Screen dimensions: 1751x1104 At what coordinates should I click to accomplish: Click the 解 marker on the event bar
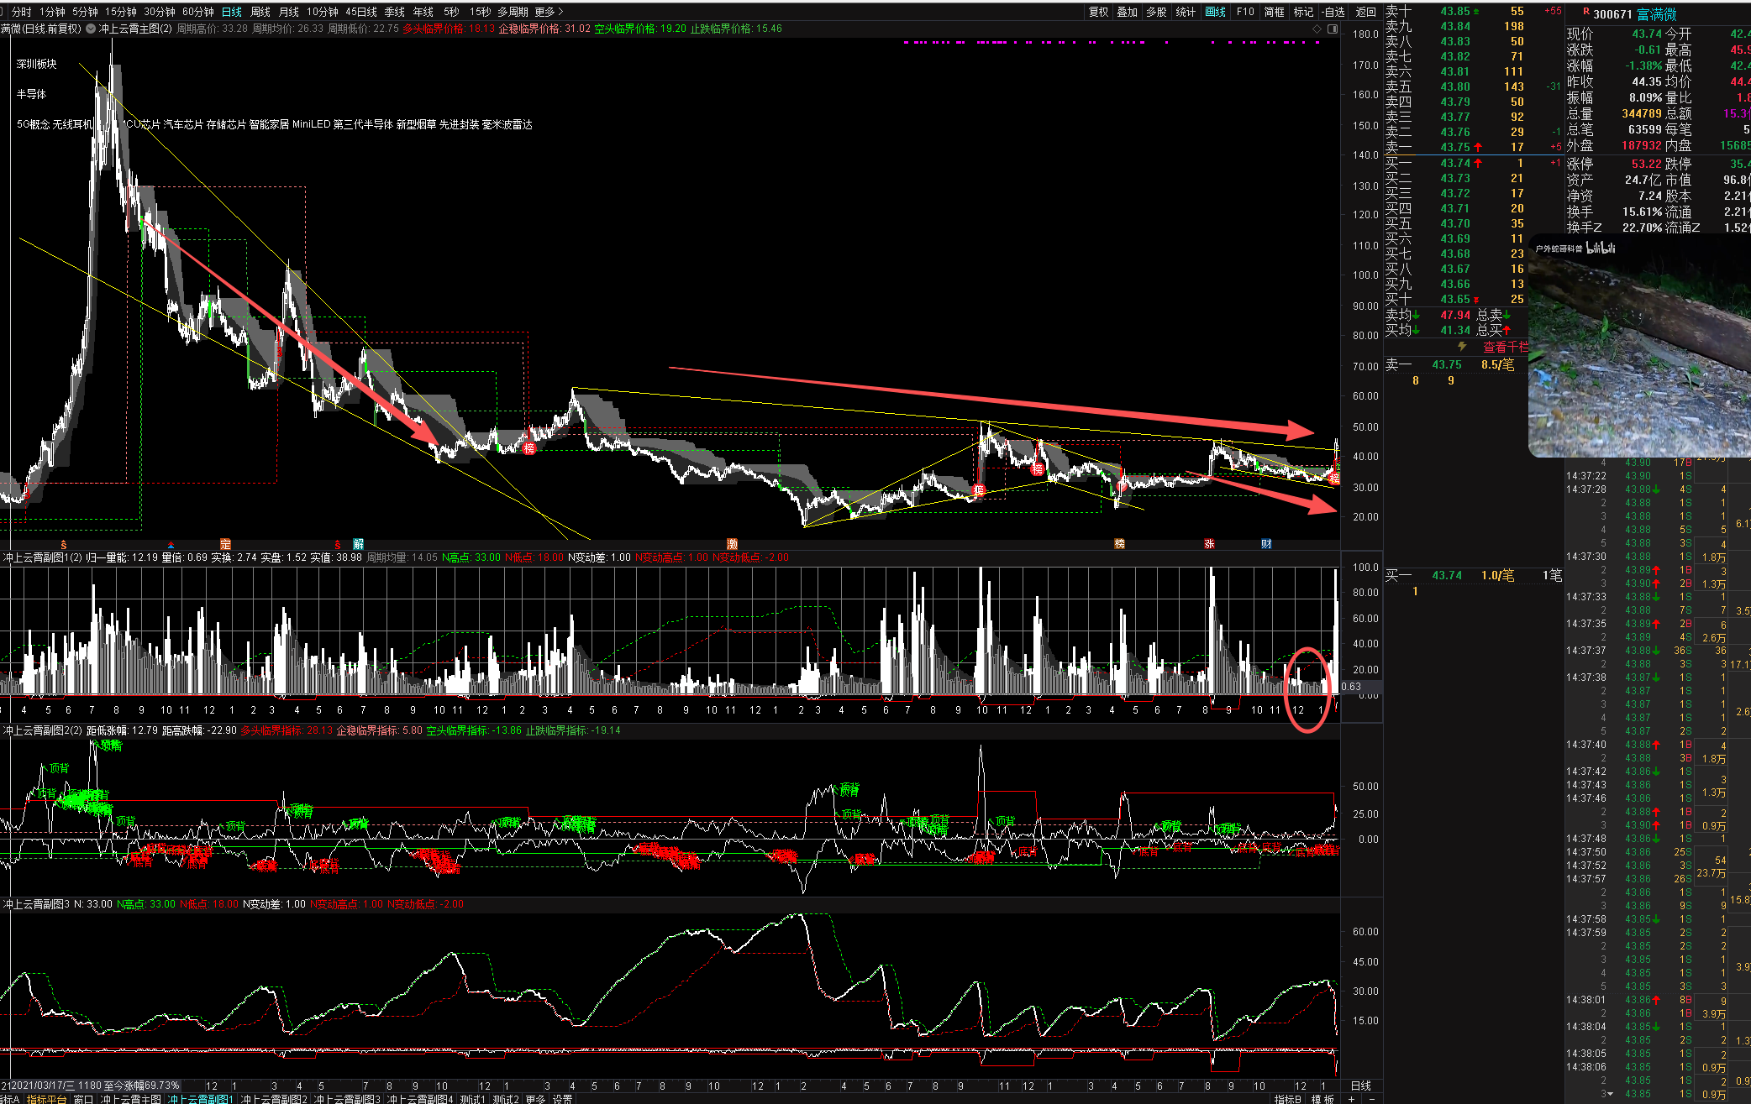click(x=359, y=544)
